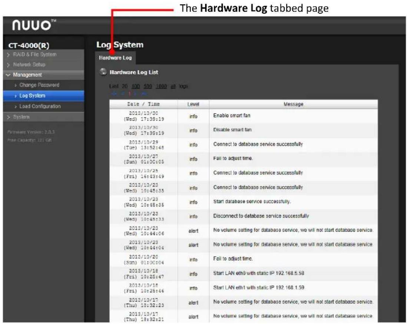
Task: Select 10:44:06 'No volume setting' alert message
Action: [x=293, y=230]
